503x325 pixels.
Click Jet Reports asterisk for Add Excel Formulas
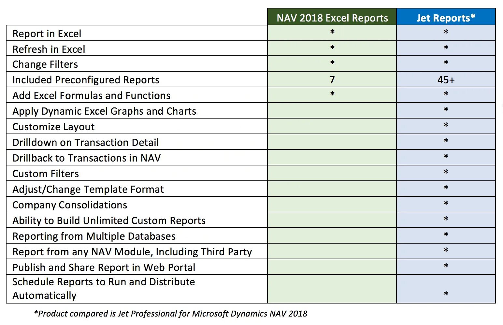[x=446, y=94]
